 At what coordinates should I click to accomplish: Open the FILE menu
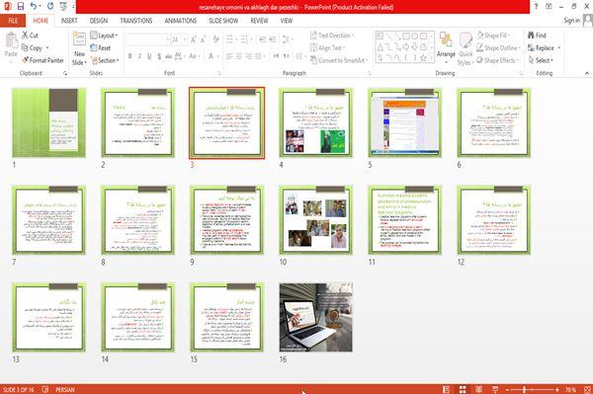(x=13, y=21)
